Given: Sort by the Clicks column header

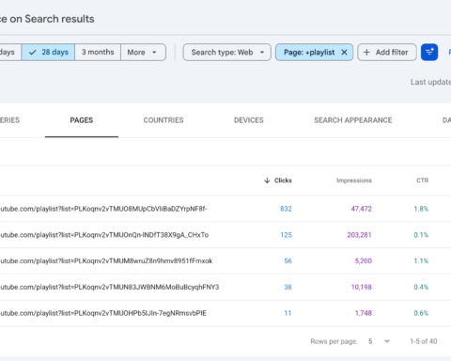Looking at the screenshot, I should tap(283, 180).
